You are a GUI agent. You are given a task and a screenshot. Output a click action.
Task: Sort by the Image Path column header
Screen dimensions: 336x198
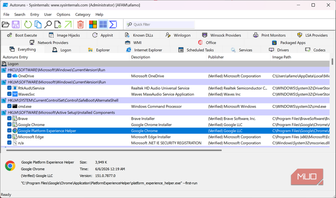[300, 57]
